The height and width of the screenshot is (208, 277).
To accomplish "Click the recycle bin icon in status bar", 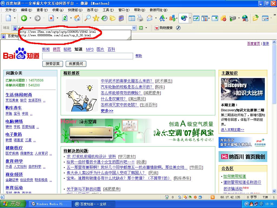I will pyautogui.click(x=167, y=197).
